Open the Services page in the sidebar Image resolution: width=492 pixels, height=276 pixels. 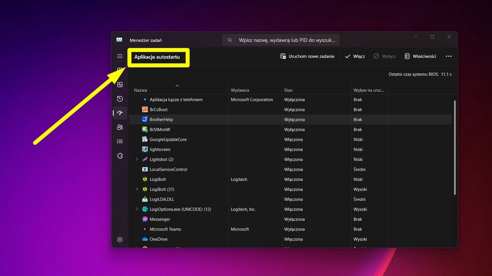120,155
